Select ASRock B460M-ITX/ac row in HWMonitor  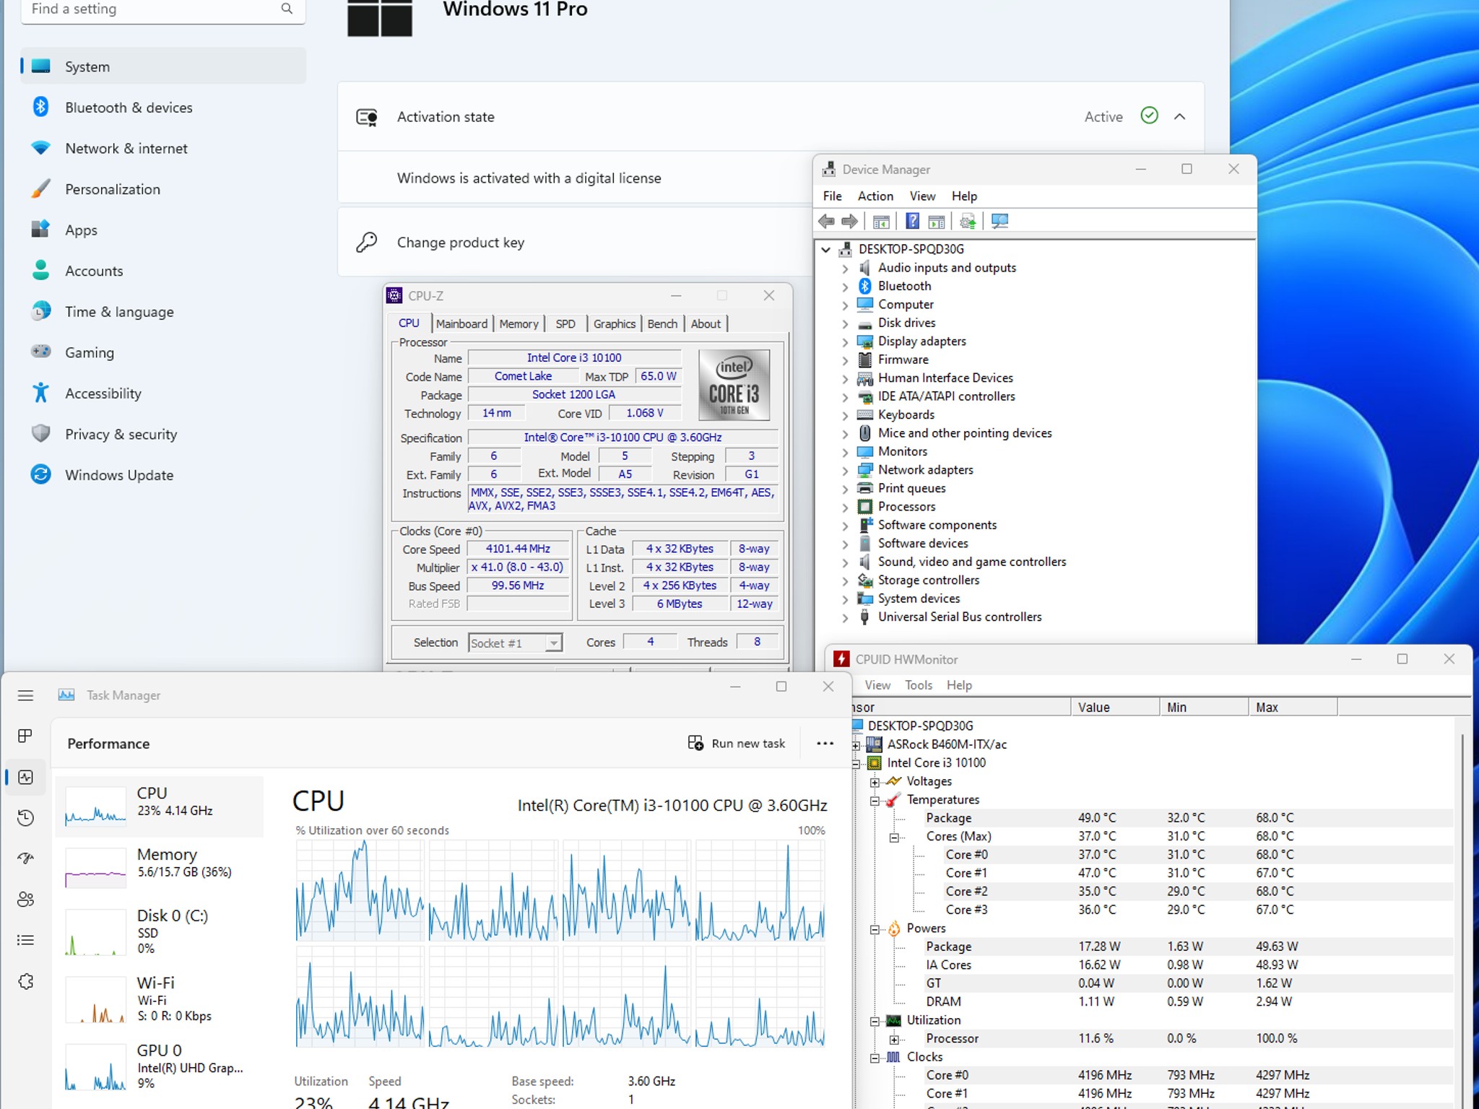tap(946, 744)
